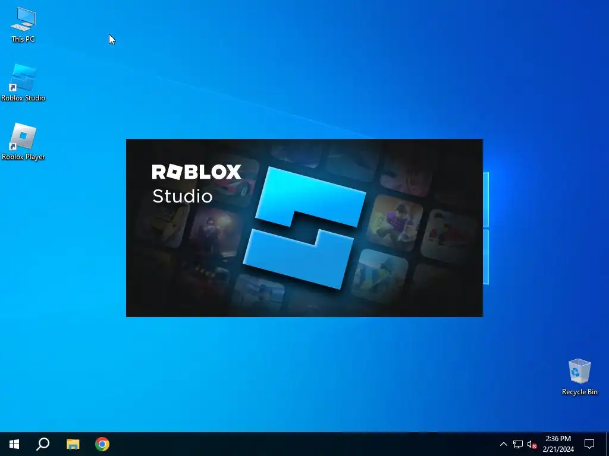Select the Roblox Studio desktop shortcut
The height and width of the screenshot is (456, 609).
coord(23,83)
